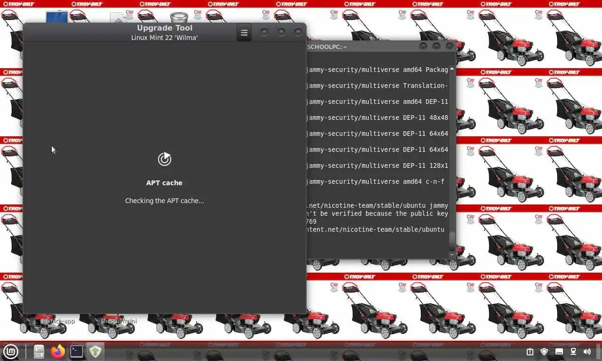Open the Home folder desktop icon
The width and height of the screenshot is (602, 361).
click(x=119, y=18)
